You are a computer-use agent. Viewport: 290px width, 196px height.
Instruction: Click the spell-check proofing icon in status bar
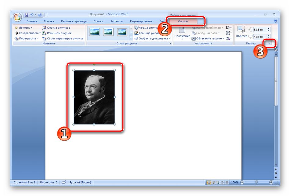pyautogui.click(x=64, y=182)
